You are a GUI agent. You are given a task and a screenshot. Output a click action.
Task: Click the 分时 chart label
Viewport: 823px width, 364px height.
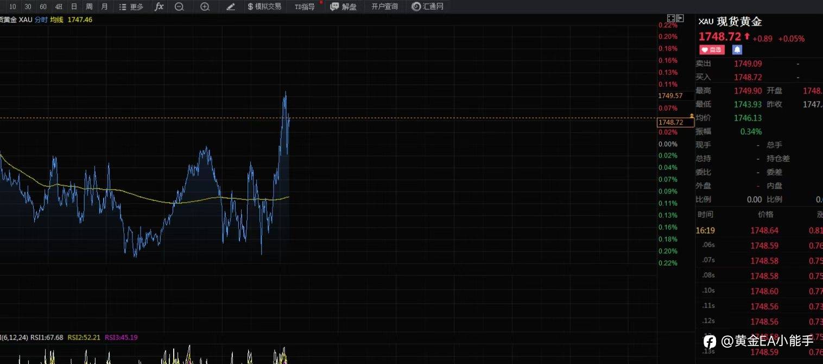[x=41, y=20]
